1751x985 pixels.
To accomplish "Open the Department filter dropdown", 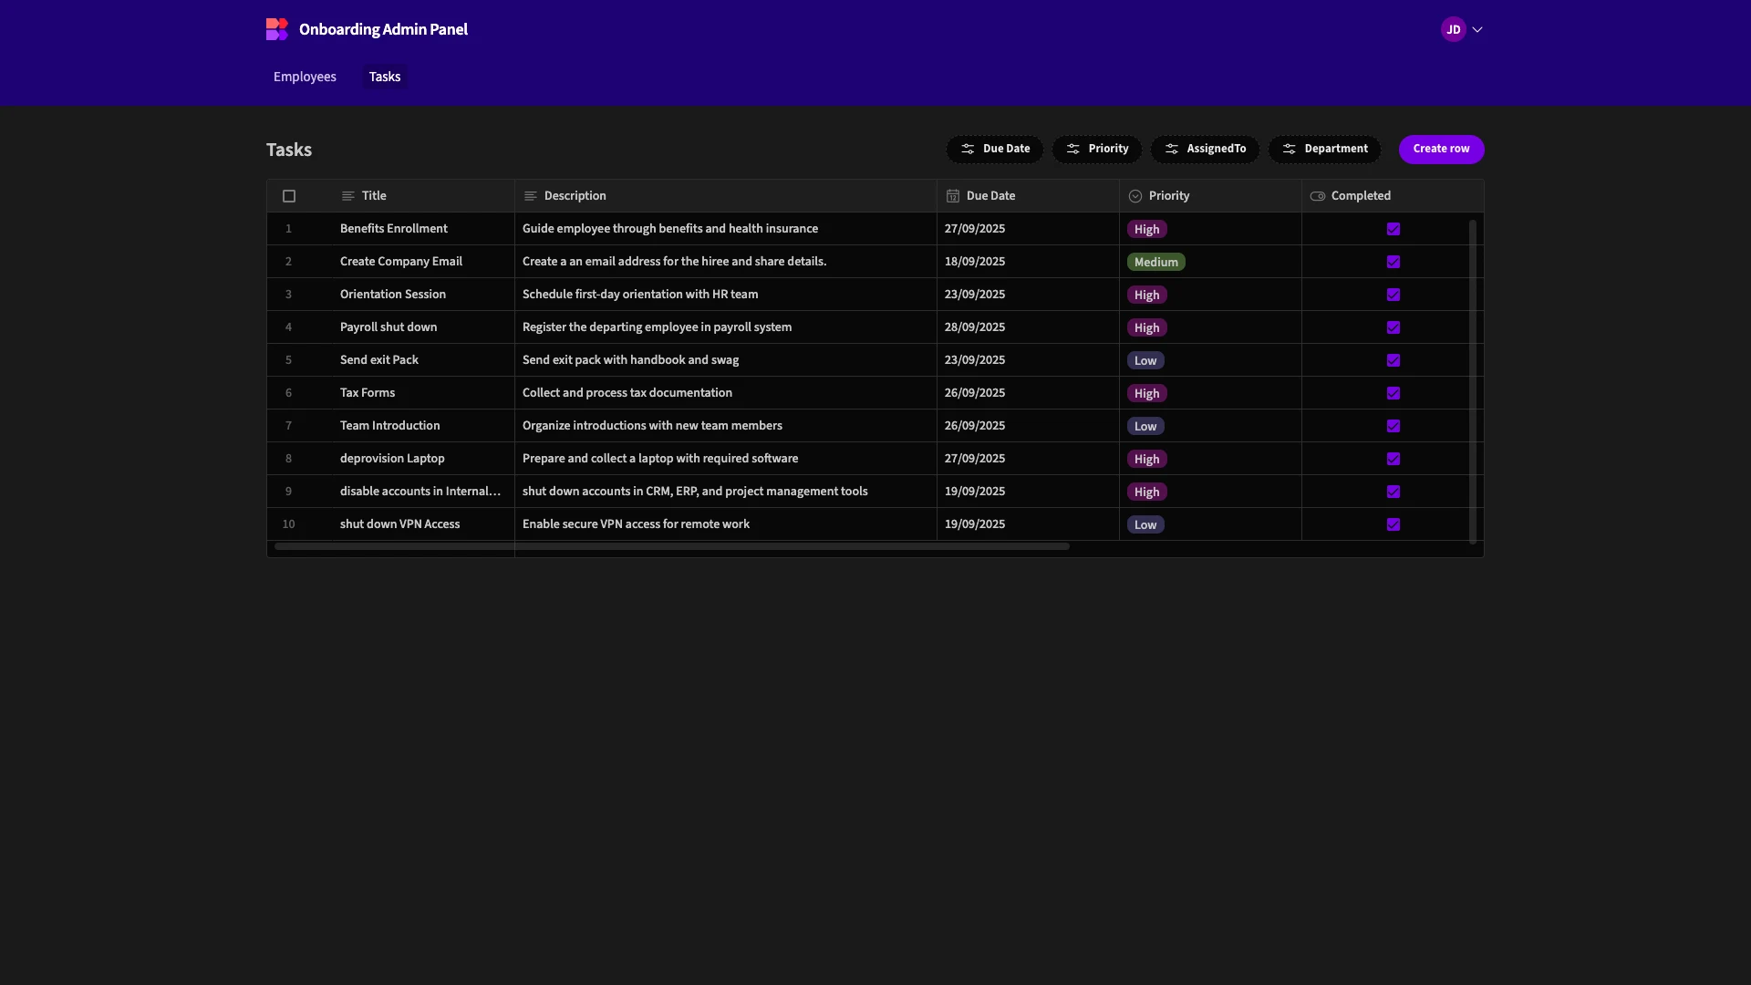I will pyautogui.click(x=1324, y=149).
